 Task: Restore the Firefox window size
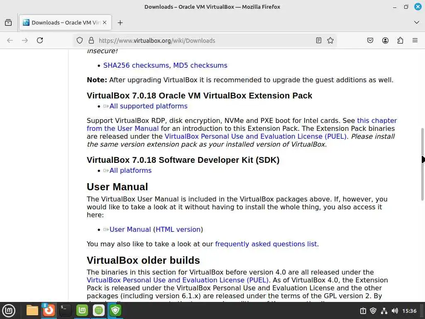click(x=406, y=7)
